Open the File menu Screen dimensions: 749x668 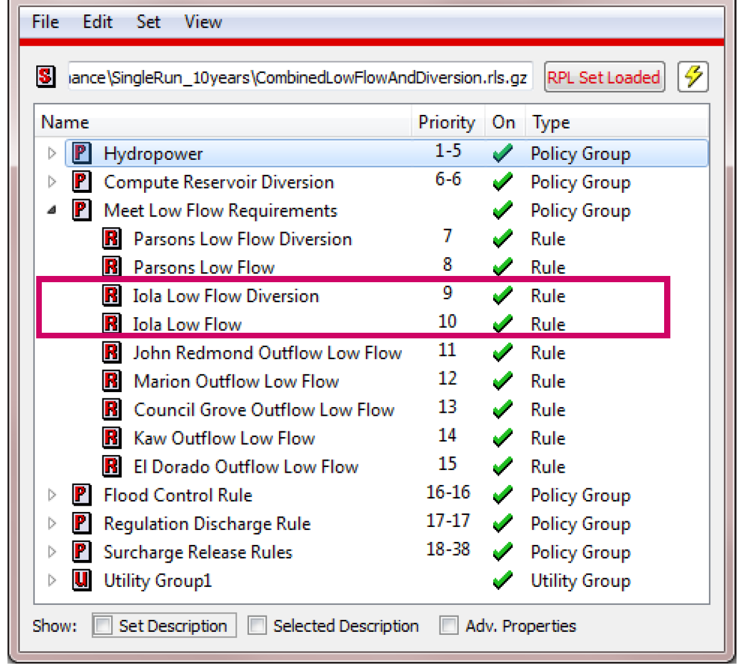[x=45, y=22]
